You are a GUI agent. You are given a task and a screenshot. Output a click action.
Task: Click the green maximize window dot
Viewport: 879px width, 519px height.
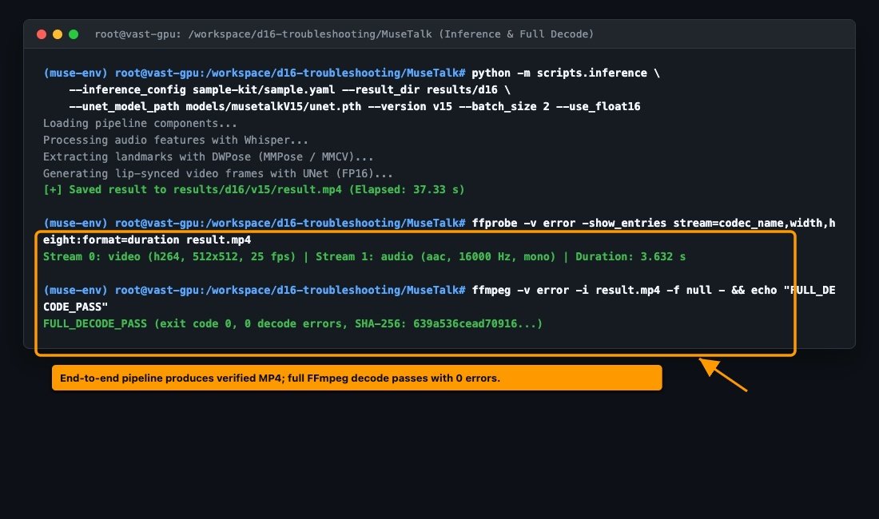pyautogui.click(x=74, y=34)
